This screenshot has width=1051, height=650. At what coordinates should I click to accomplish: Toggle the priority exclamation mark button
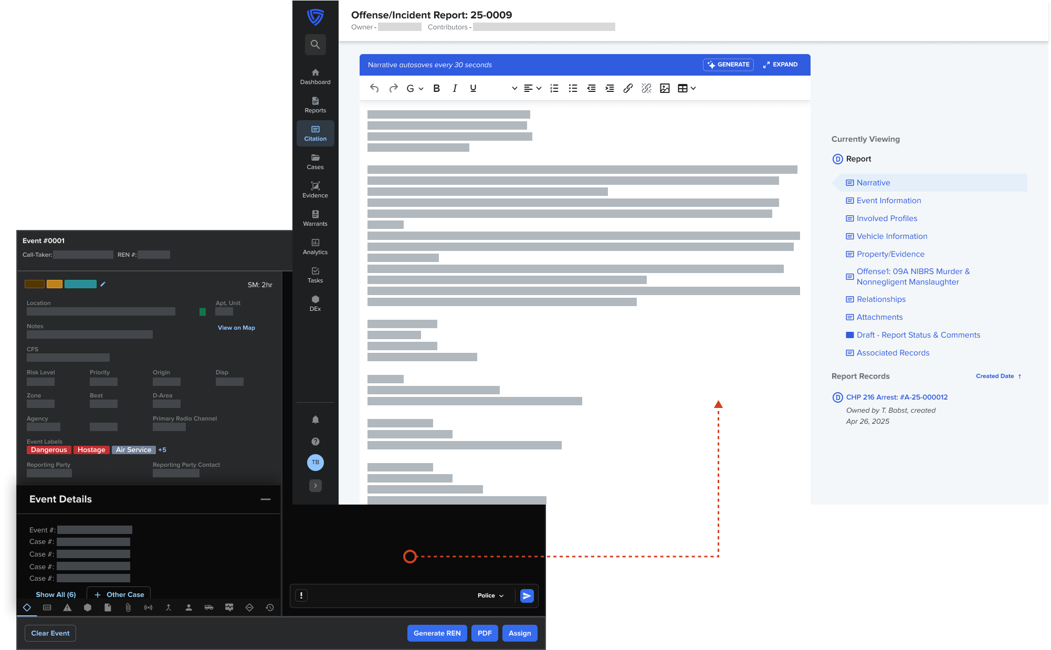301,595
